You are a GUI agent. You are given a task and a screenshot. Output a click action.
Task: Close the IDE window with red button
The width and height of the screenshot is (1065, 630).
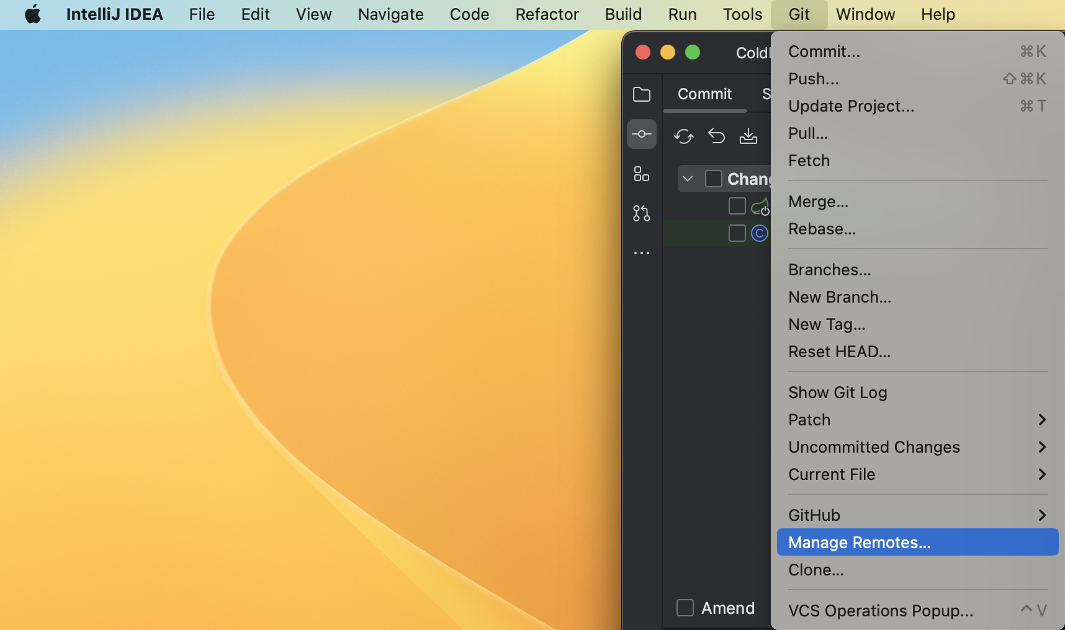click(643, 52)
